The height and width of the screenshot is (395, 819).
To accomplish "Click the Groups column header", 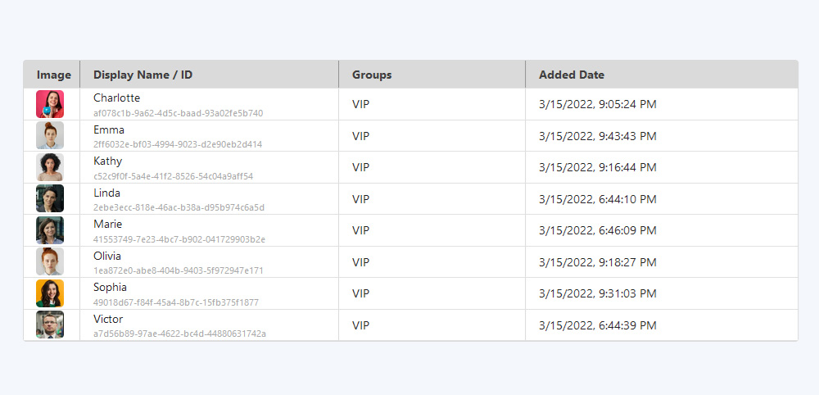I will coord(372,75).
